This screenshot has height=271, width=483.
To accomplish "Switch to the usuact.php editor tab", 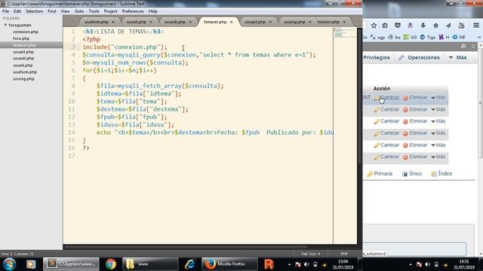I will (255, 22).
